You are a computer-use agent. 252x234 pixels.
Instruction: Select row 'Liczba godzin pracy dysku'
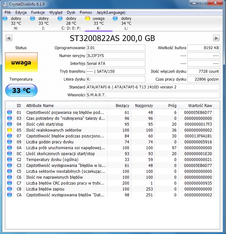click(110, 142)
